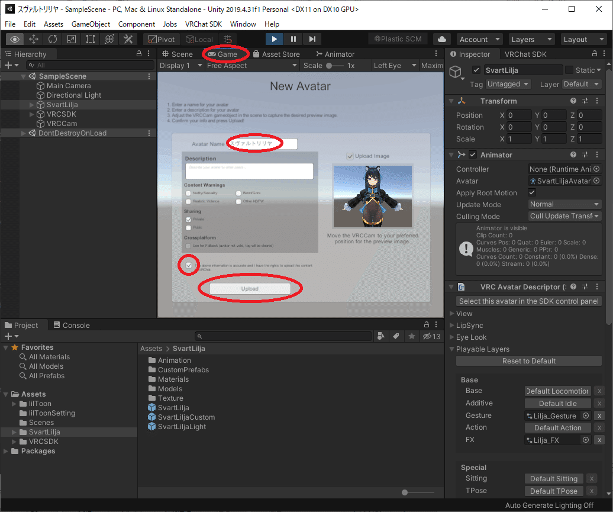Toggle Public sharing checkbox
Screen dimensions: 613x512
188,228
